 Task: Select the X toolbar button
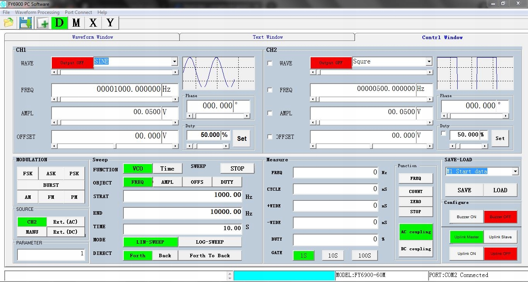(x=93, y=23)
